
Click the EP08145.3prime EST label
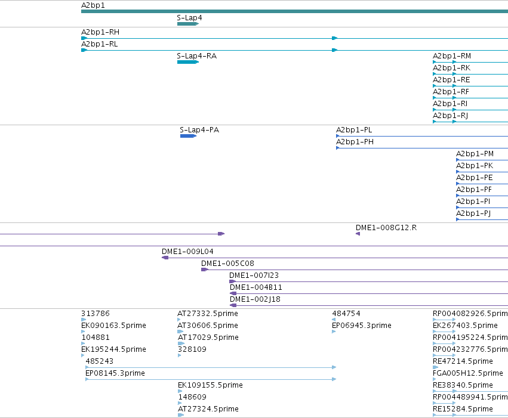click(x=115, y=374)
